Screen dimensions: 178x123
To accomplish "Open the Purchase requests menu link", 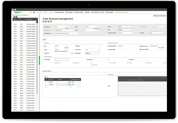I will pyautogui.click(x=79, y=12).
